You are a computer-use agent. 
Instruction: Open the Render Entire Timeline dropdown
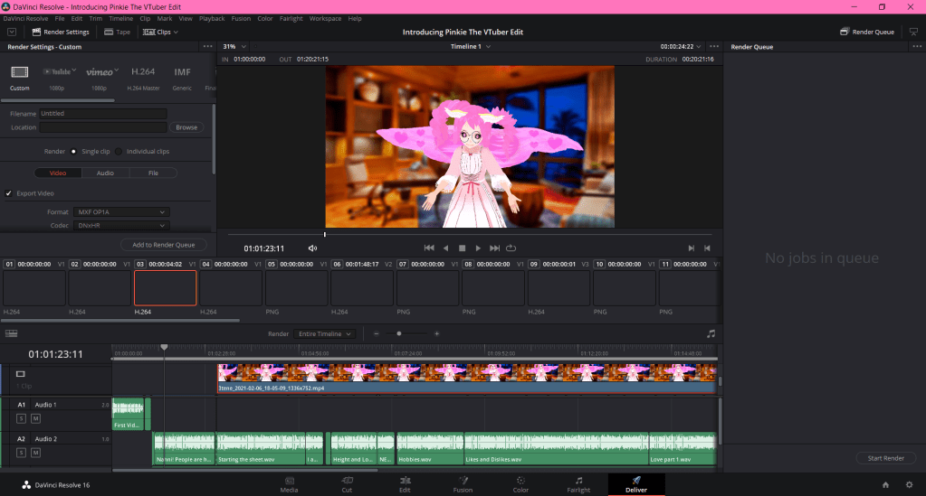[324, 333]
